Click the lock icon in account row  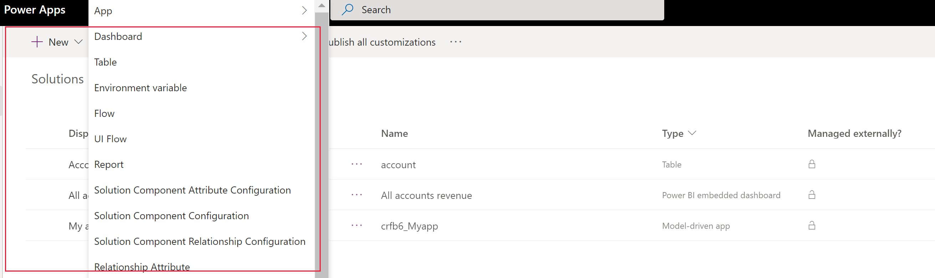812,164
